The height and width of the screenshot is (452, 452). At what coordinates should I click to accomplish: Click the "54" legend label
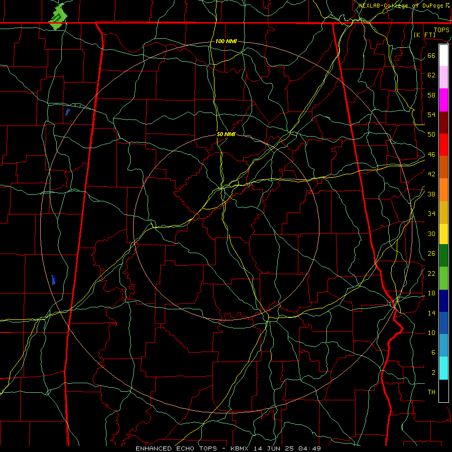[431, 115]
